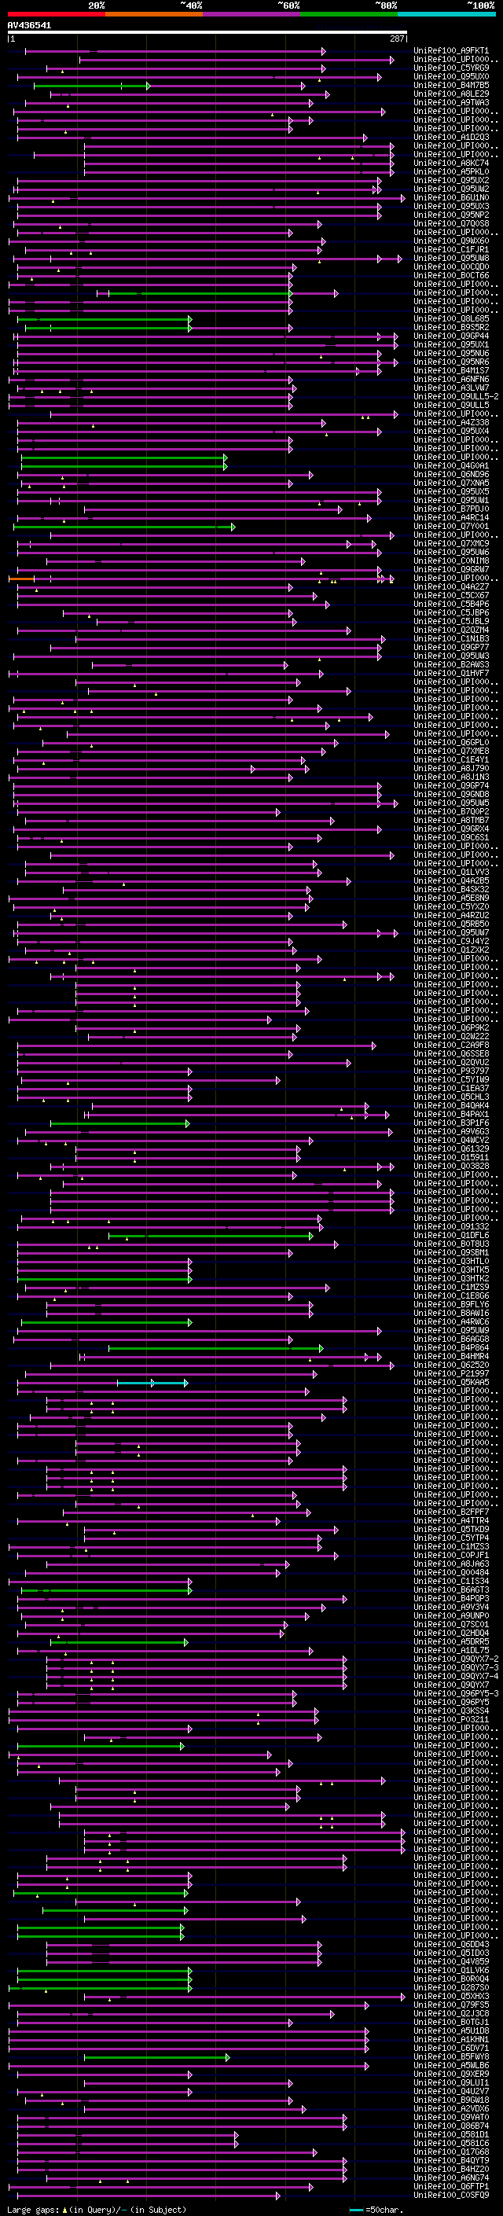Click the green alignment bar for B4M7B5
Image resolution: width=503 pixels, height=2216 pixels.
(92, 86)
